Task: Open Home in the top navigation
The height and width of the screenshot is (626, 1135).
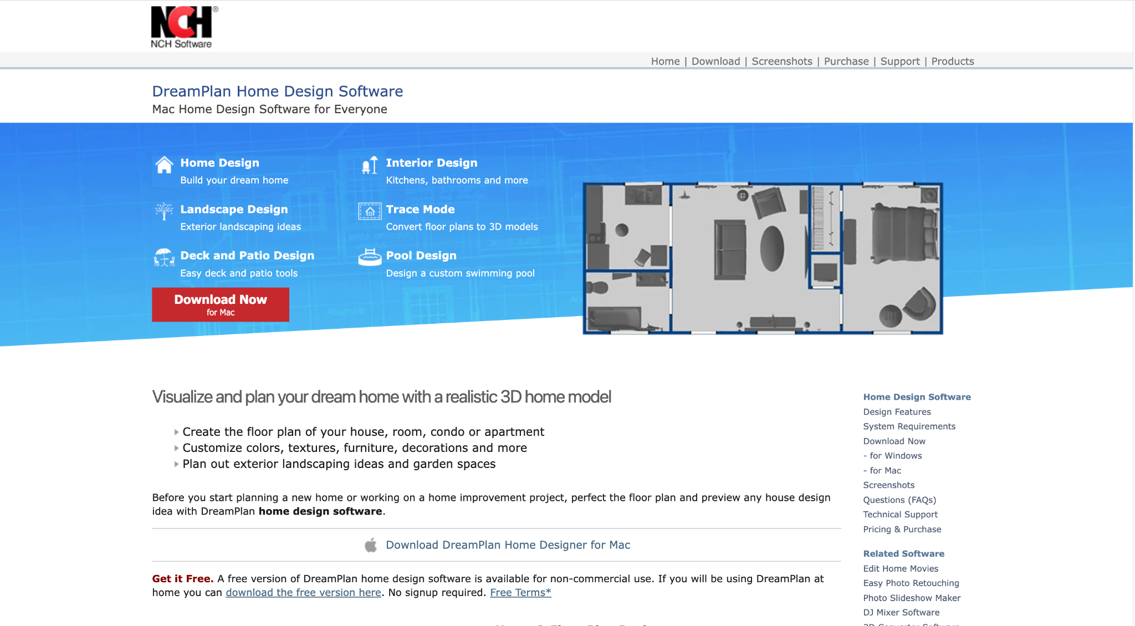Action: [665, 61]
